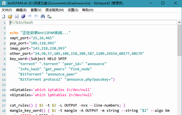Redo the edit using toolbar arrow
The width and height of the screenshot is (182, 115).
pos(36,16)
